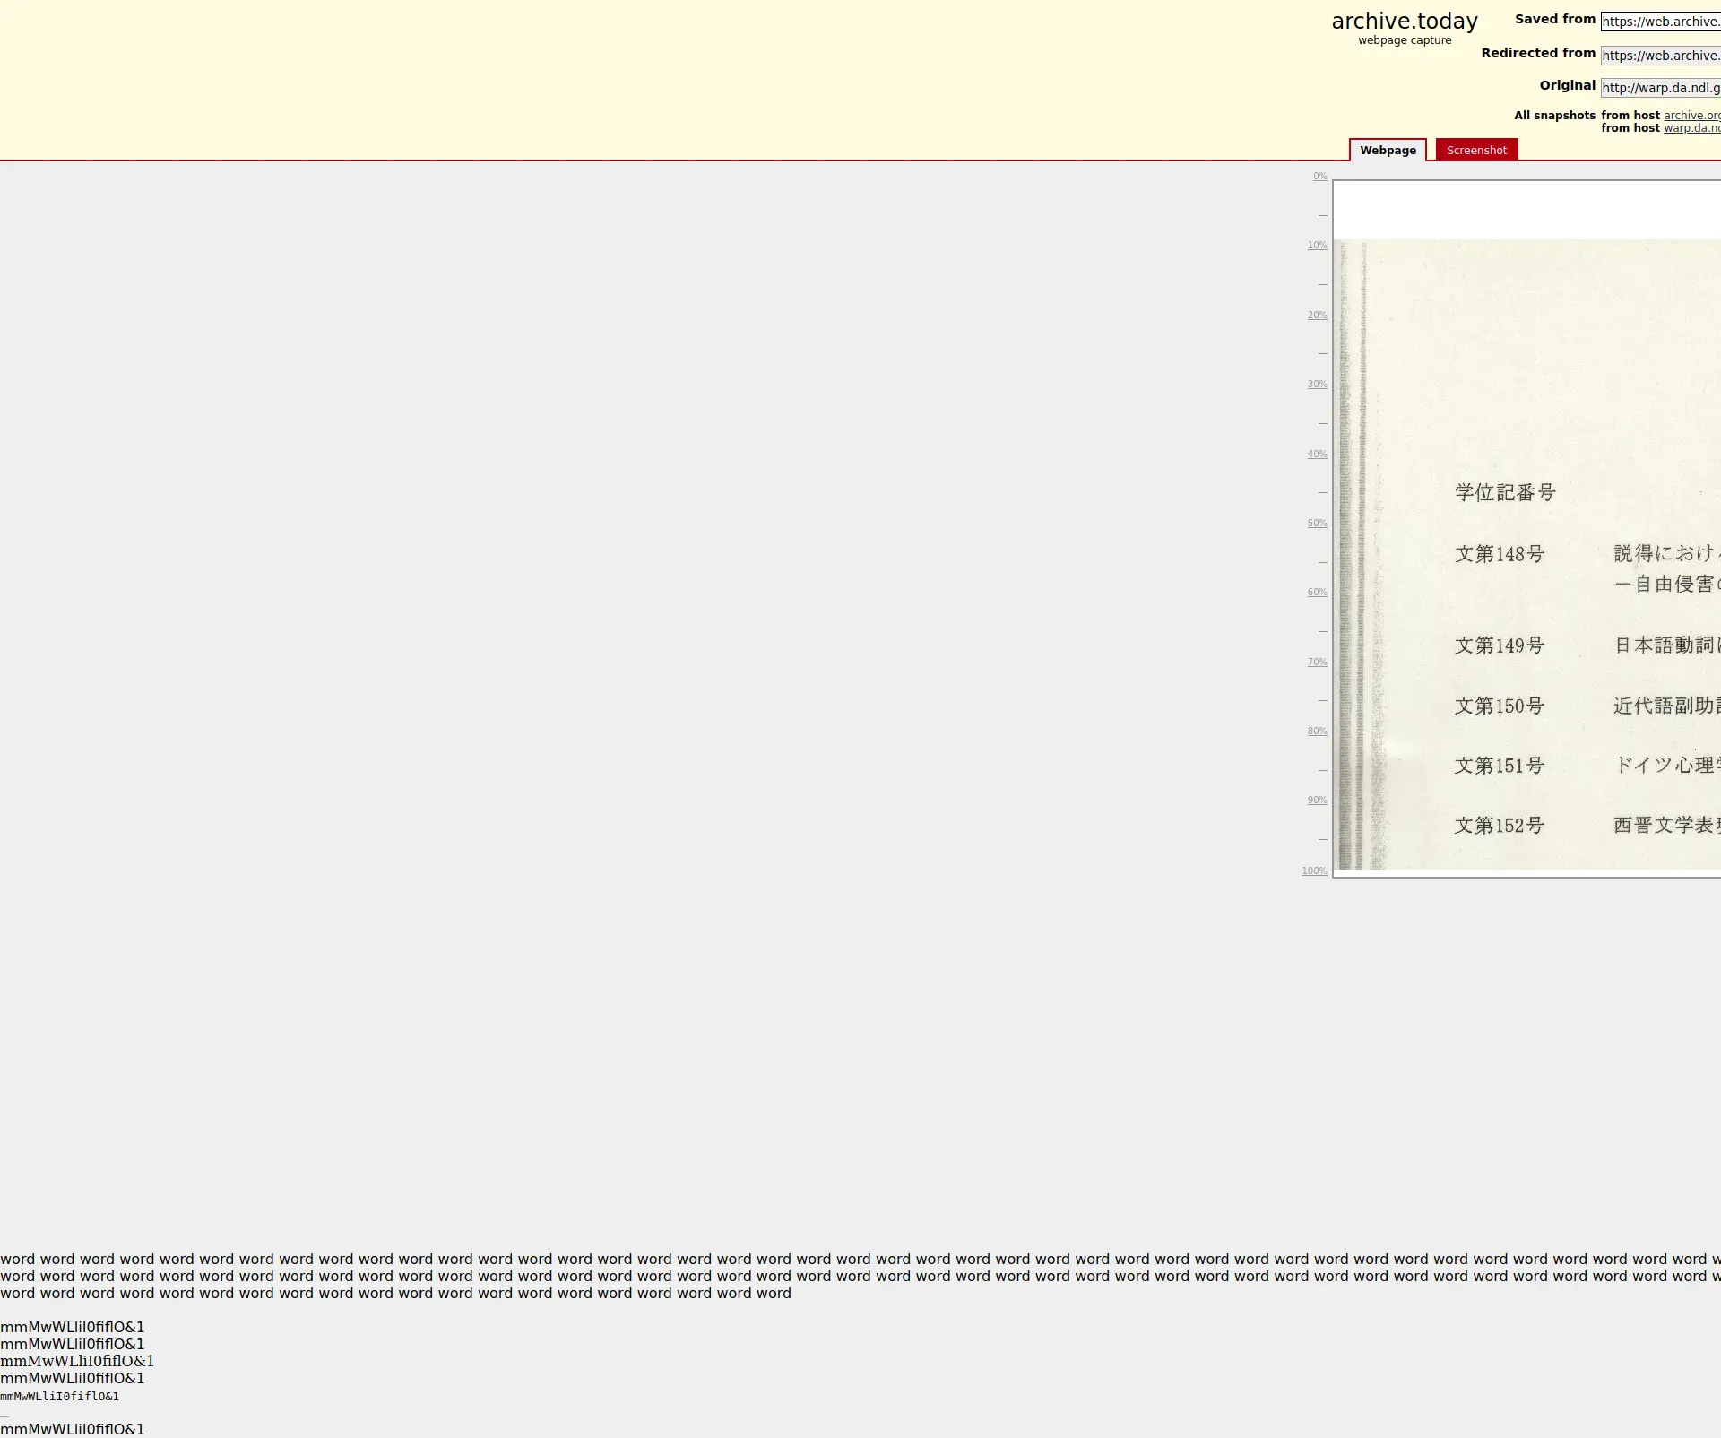The height and width of the screenshot is (1438, 1721).
Task: Jump to 60% page position marker
Action: pyautogui.click(x=1317, y=593)
